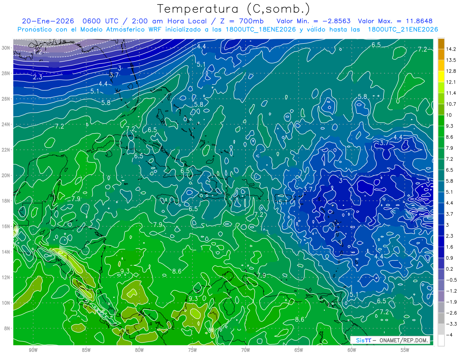Click the 80W longitude axis label

pos(139,350)
